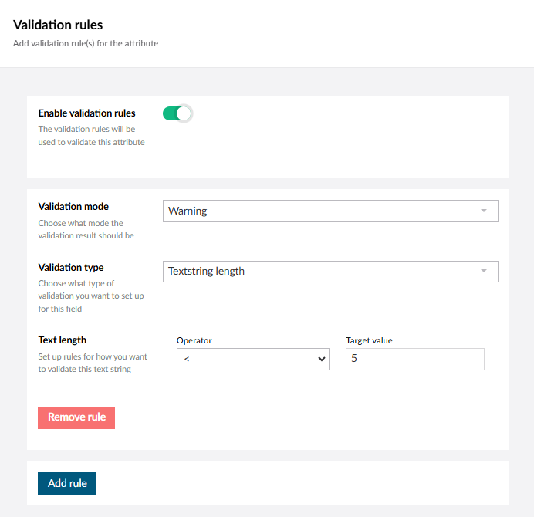Click the Enable validation rules label

(86, 113)
